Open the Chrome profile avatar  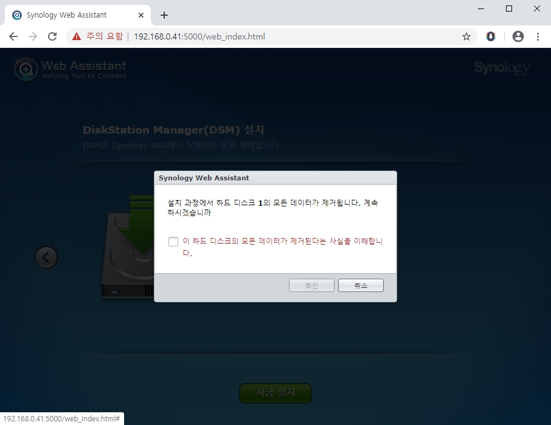click(x=518, y=36)
